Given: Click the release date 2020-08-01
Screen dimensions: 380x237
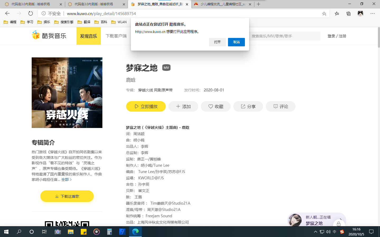Looking at the screenshot, I should [x=214, y=90].
